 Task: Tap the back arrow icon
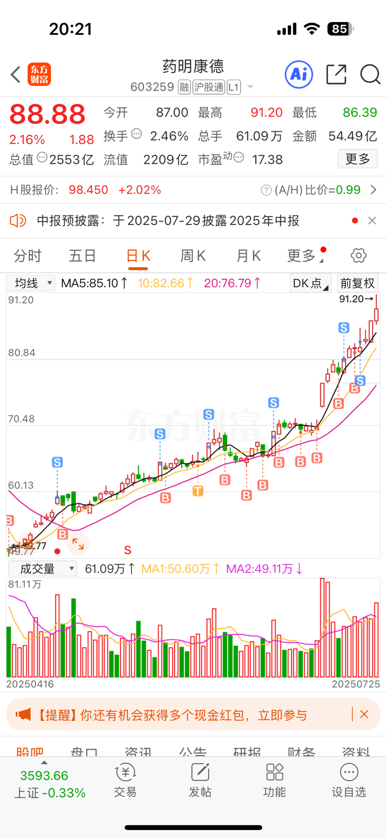(x=16, y=74)
